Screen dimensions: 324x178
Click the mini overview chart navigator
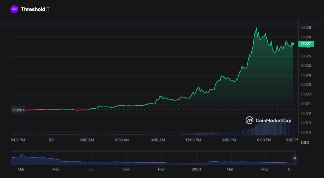click(153, 158)
